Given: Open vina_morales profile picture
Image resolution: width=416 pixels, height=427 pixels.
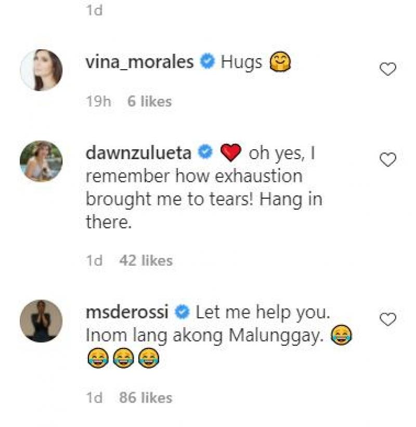Looking at the screenshot, I should (41, 70).
